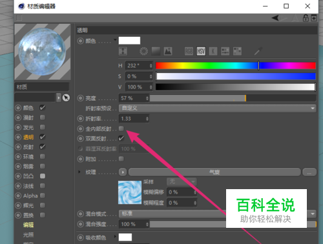Open the color swatches icon
The width and height of the screenshot is (323, 244).
point(237,51)
